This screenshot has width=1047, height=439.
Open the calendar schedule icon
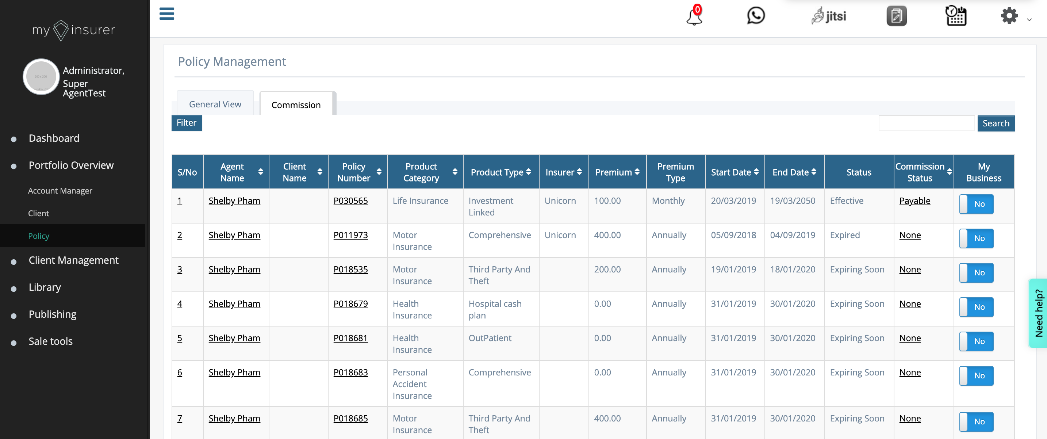pyautogui.click(x=955, y=16)
